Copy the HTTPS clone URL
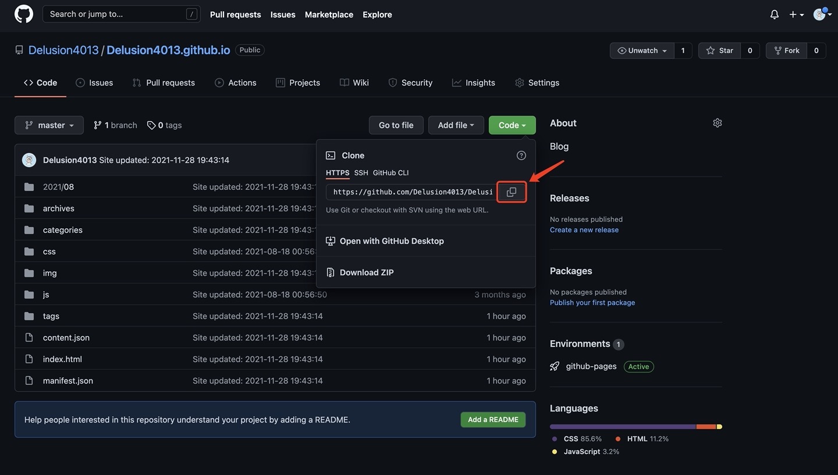Image resolution: width=838 pixels, height=475 pixels. 512,192
